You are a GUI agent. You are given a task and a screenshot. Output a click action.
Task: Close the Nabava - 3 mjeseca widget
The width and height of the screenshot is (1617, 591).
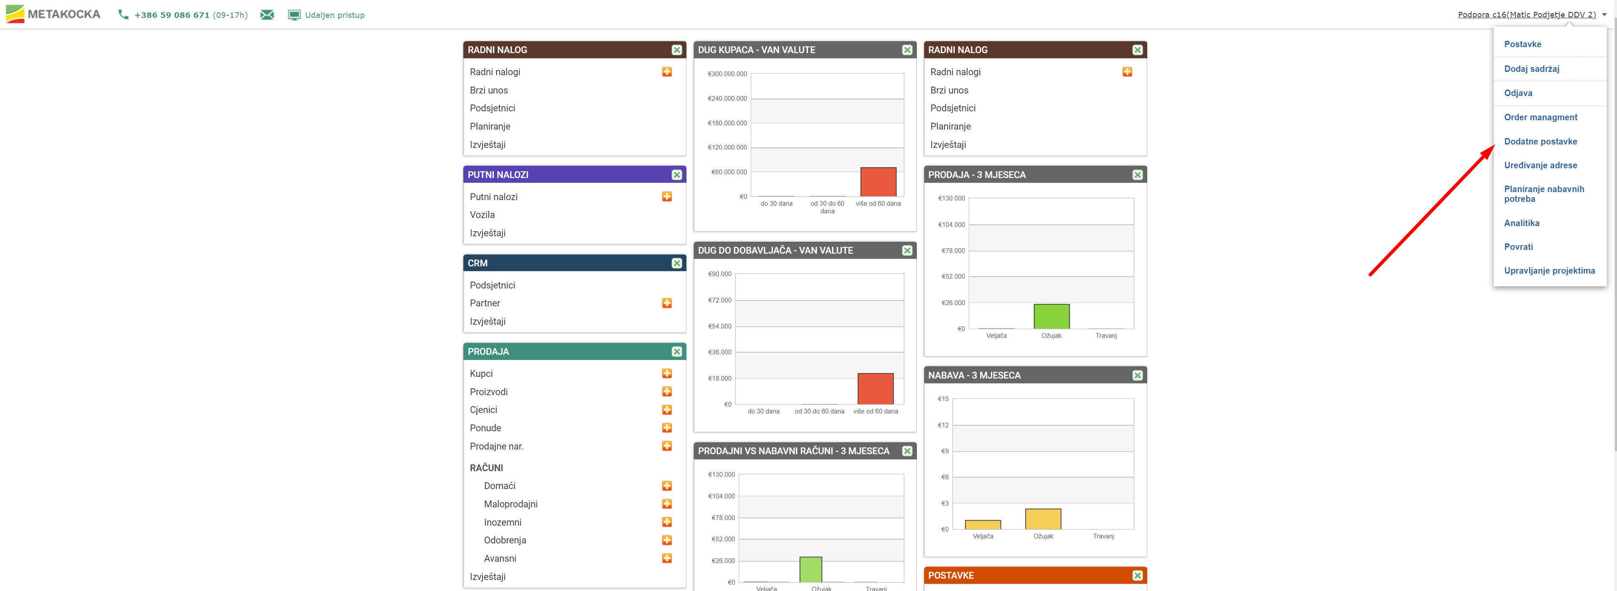[1137, 375]
